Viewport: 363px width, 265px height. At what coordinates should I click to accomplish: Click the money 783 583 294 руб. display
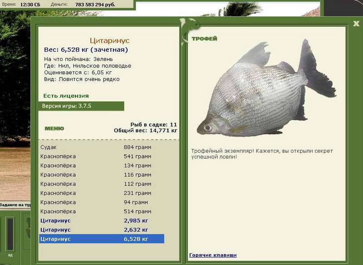coord(95,5)
